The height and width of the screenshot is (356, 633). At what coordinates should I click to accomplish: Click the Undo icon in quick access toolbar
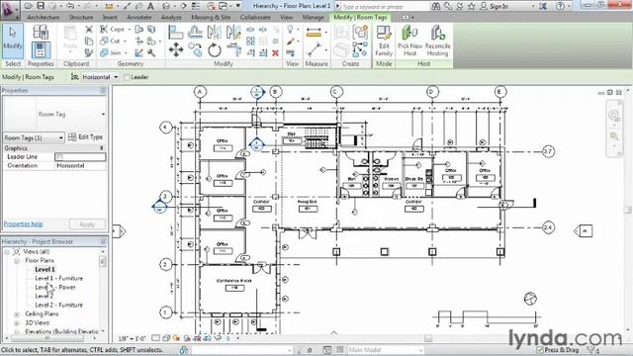tap(70, 6)
